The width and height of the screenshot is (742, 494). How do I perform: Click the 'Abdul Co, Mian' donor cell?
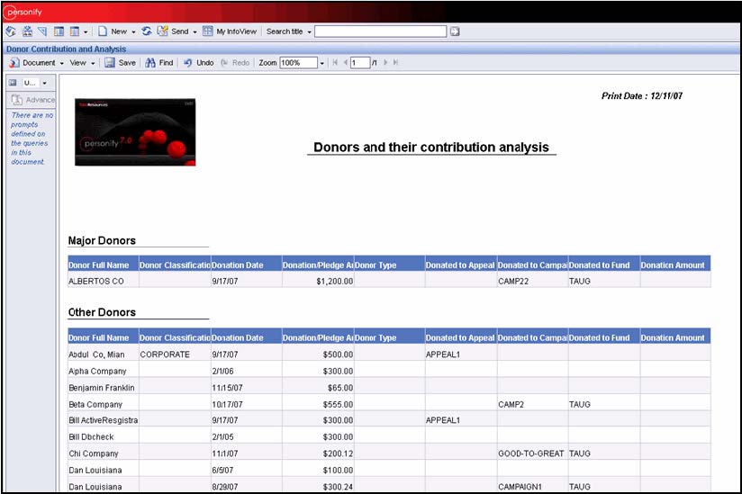pyautogui.click(x=104, y=354)
